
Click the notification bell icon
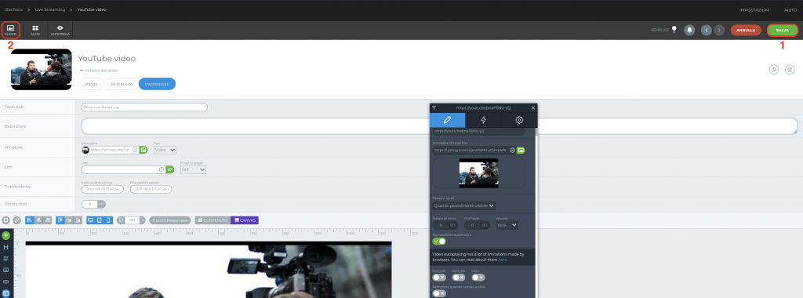[x=689, y=31]
